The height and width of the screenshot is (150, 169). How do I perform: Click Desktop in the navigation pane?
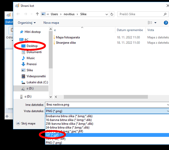point(32,46)
